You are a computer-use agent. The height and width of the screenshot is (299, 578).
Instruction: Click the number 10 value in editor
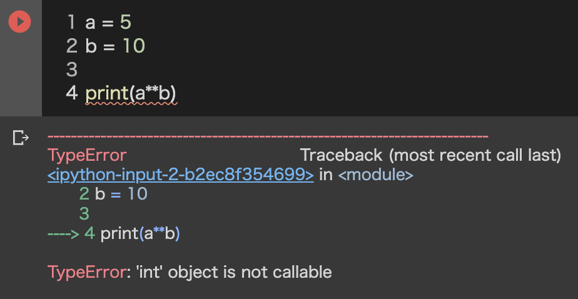pos(133,46)
